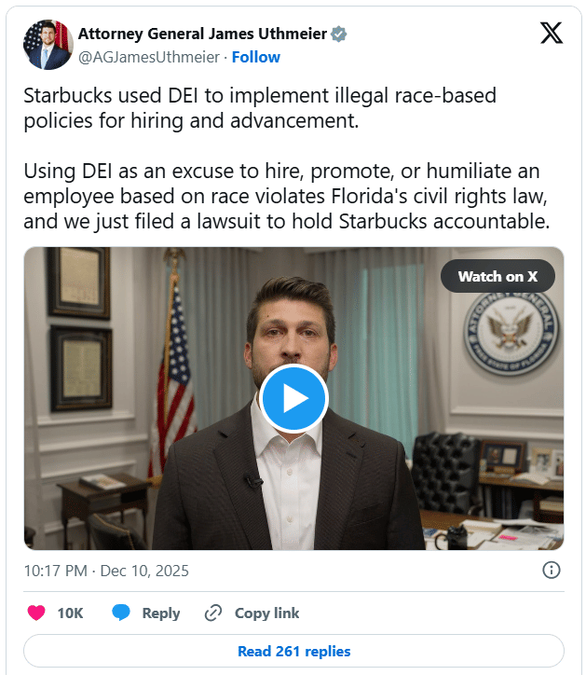Click the reply speech bubble icon

click(x=121, y=613)
